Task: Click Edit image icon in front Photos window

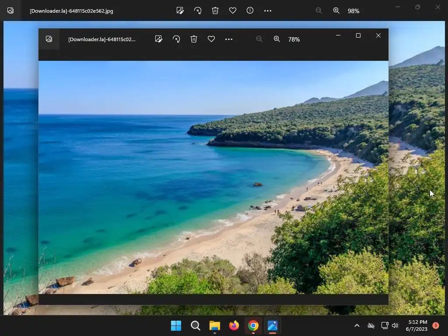Action: 158,39
